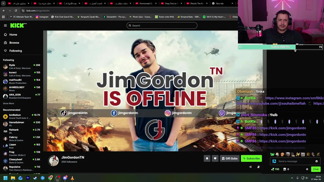The height and width of the screenshot is (182, 324).
Task: Open File Explorer from the taskbar
Action: click(13, 178)
